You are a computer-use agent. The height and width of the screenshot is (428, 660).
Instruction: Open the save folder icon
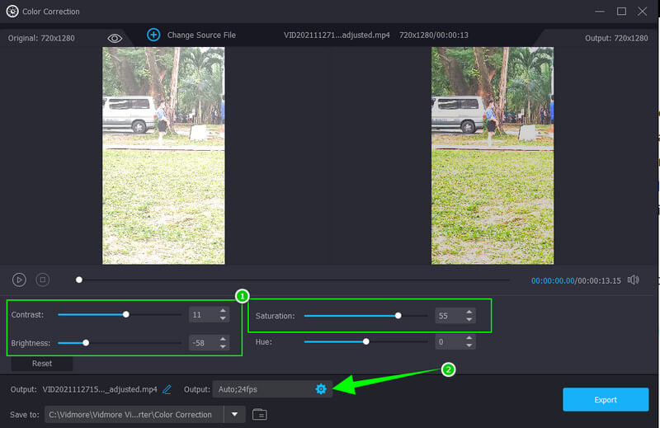pyautogui.click(x=260, y=414)
